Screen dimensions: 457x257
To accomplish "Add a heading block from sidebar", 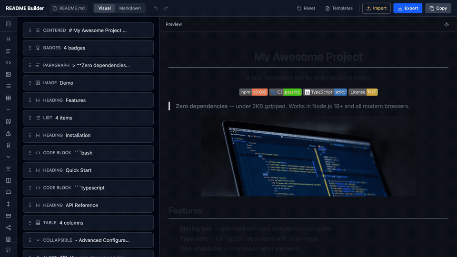I will [9, 39].
